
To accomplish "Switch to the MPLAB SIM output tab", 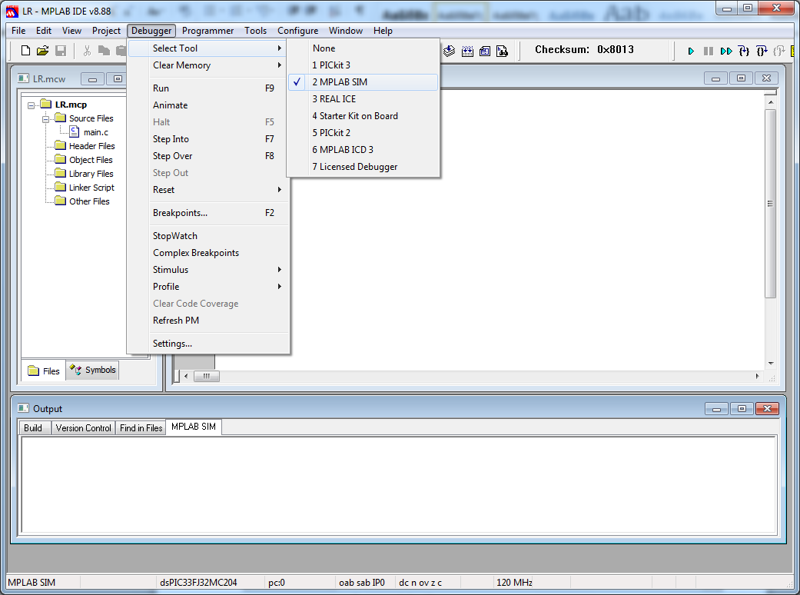I will 194,427.
